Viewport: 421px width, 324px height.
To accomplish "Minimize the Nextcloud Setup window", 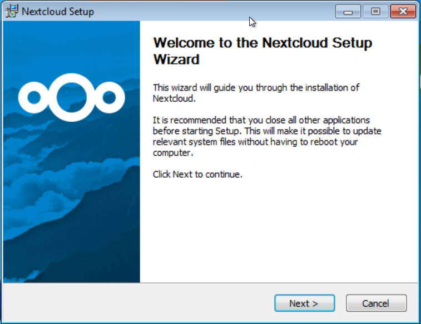I will [348, 11].
